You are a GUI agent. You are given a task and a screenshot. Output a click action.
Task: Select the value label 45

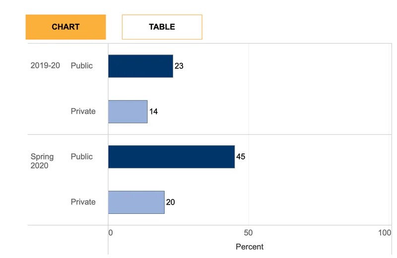[x=241, y=156]
